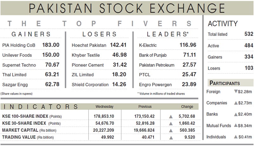Click the KSE 100-Share Index change arrow
This screenshot has width=254, height=146.
click(x=171, y=116)
